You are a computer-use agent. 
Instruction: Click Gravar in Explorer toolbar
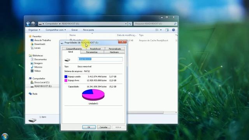(74, 30)
